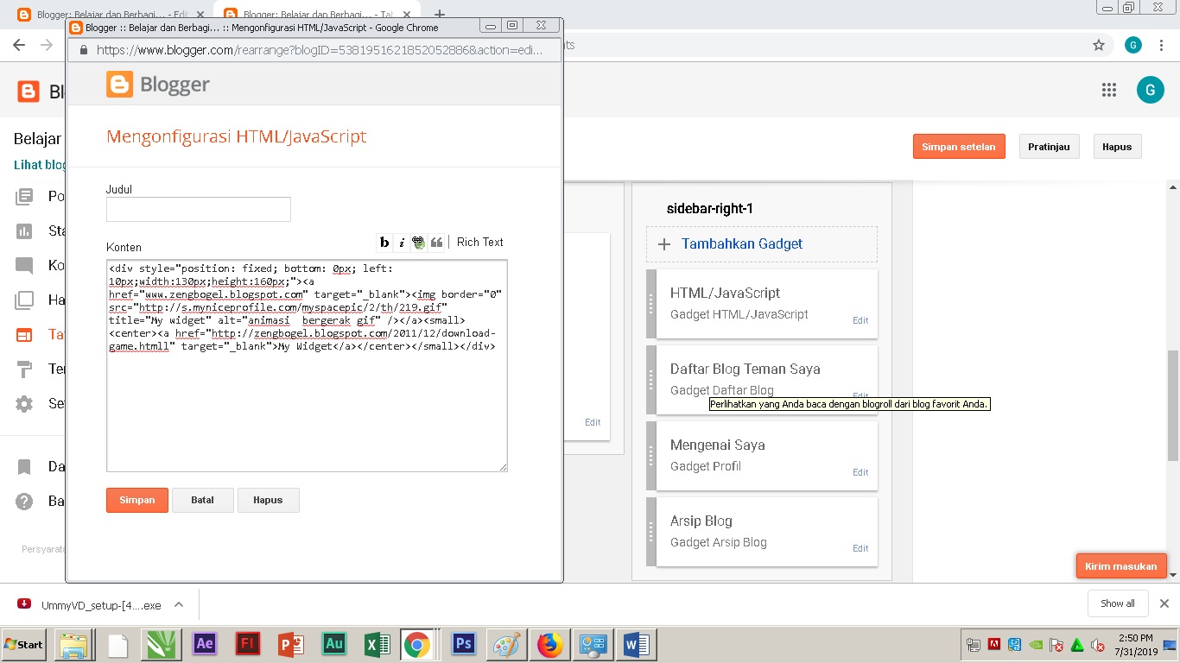The height and width of the screenshot is (663, 1180).
Task: Expand UmmyVD_setup download options arrow
Action: (x=178, y=605)
